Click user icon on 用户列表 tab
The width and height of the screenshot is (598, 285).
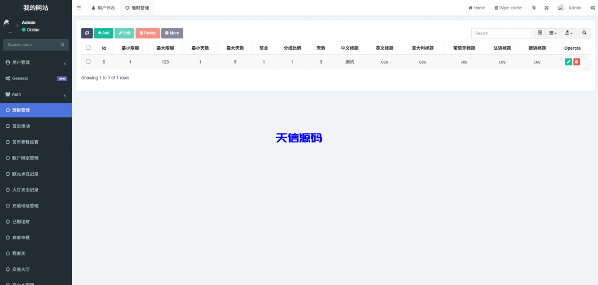tap(93, 8)
